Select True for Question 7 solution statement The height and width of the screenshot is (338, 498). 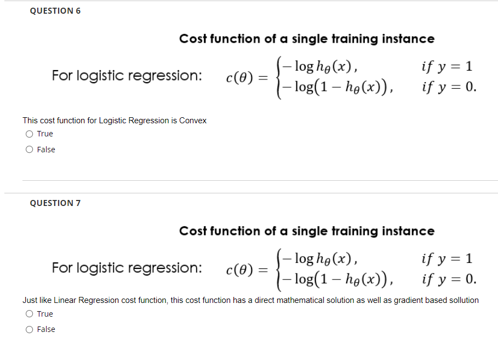(29, 313)
